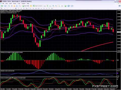
Task: Expand the Indicators list dropdown
Action: [x=66, y=6]
